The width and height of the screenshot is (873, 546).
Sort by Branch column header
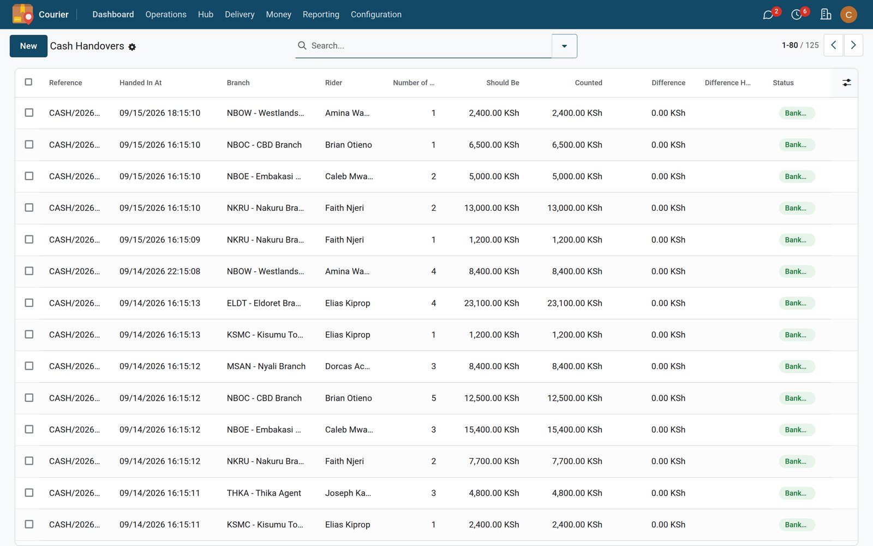238,82
